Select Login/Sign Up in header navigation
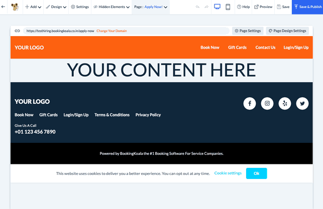 pos(296,48)
